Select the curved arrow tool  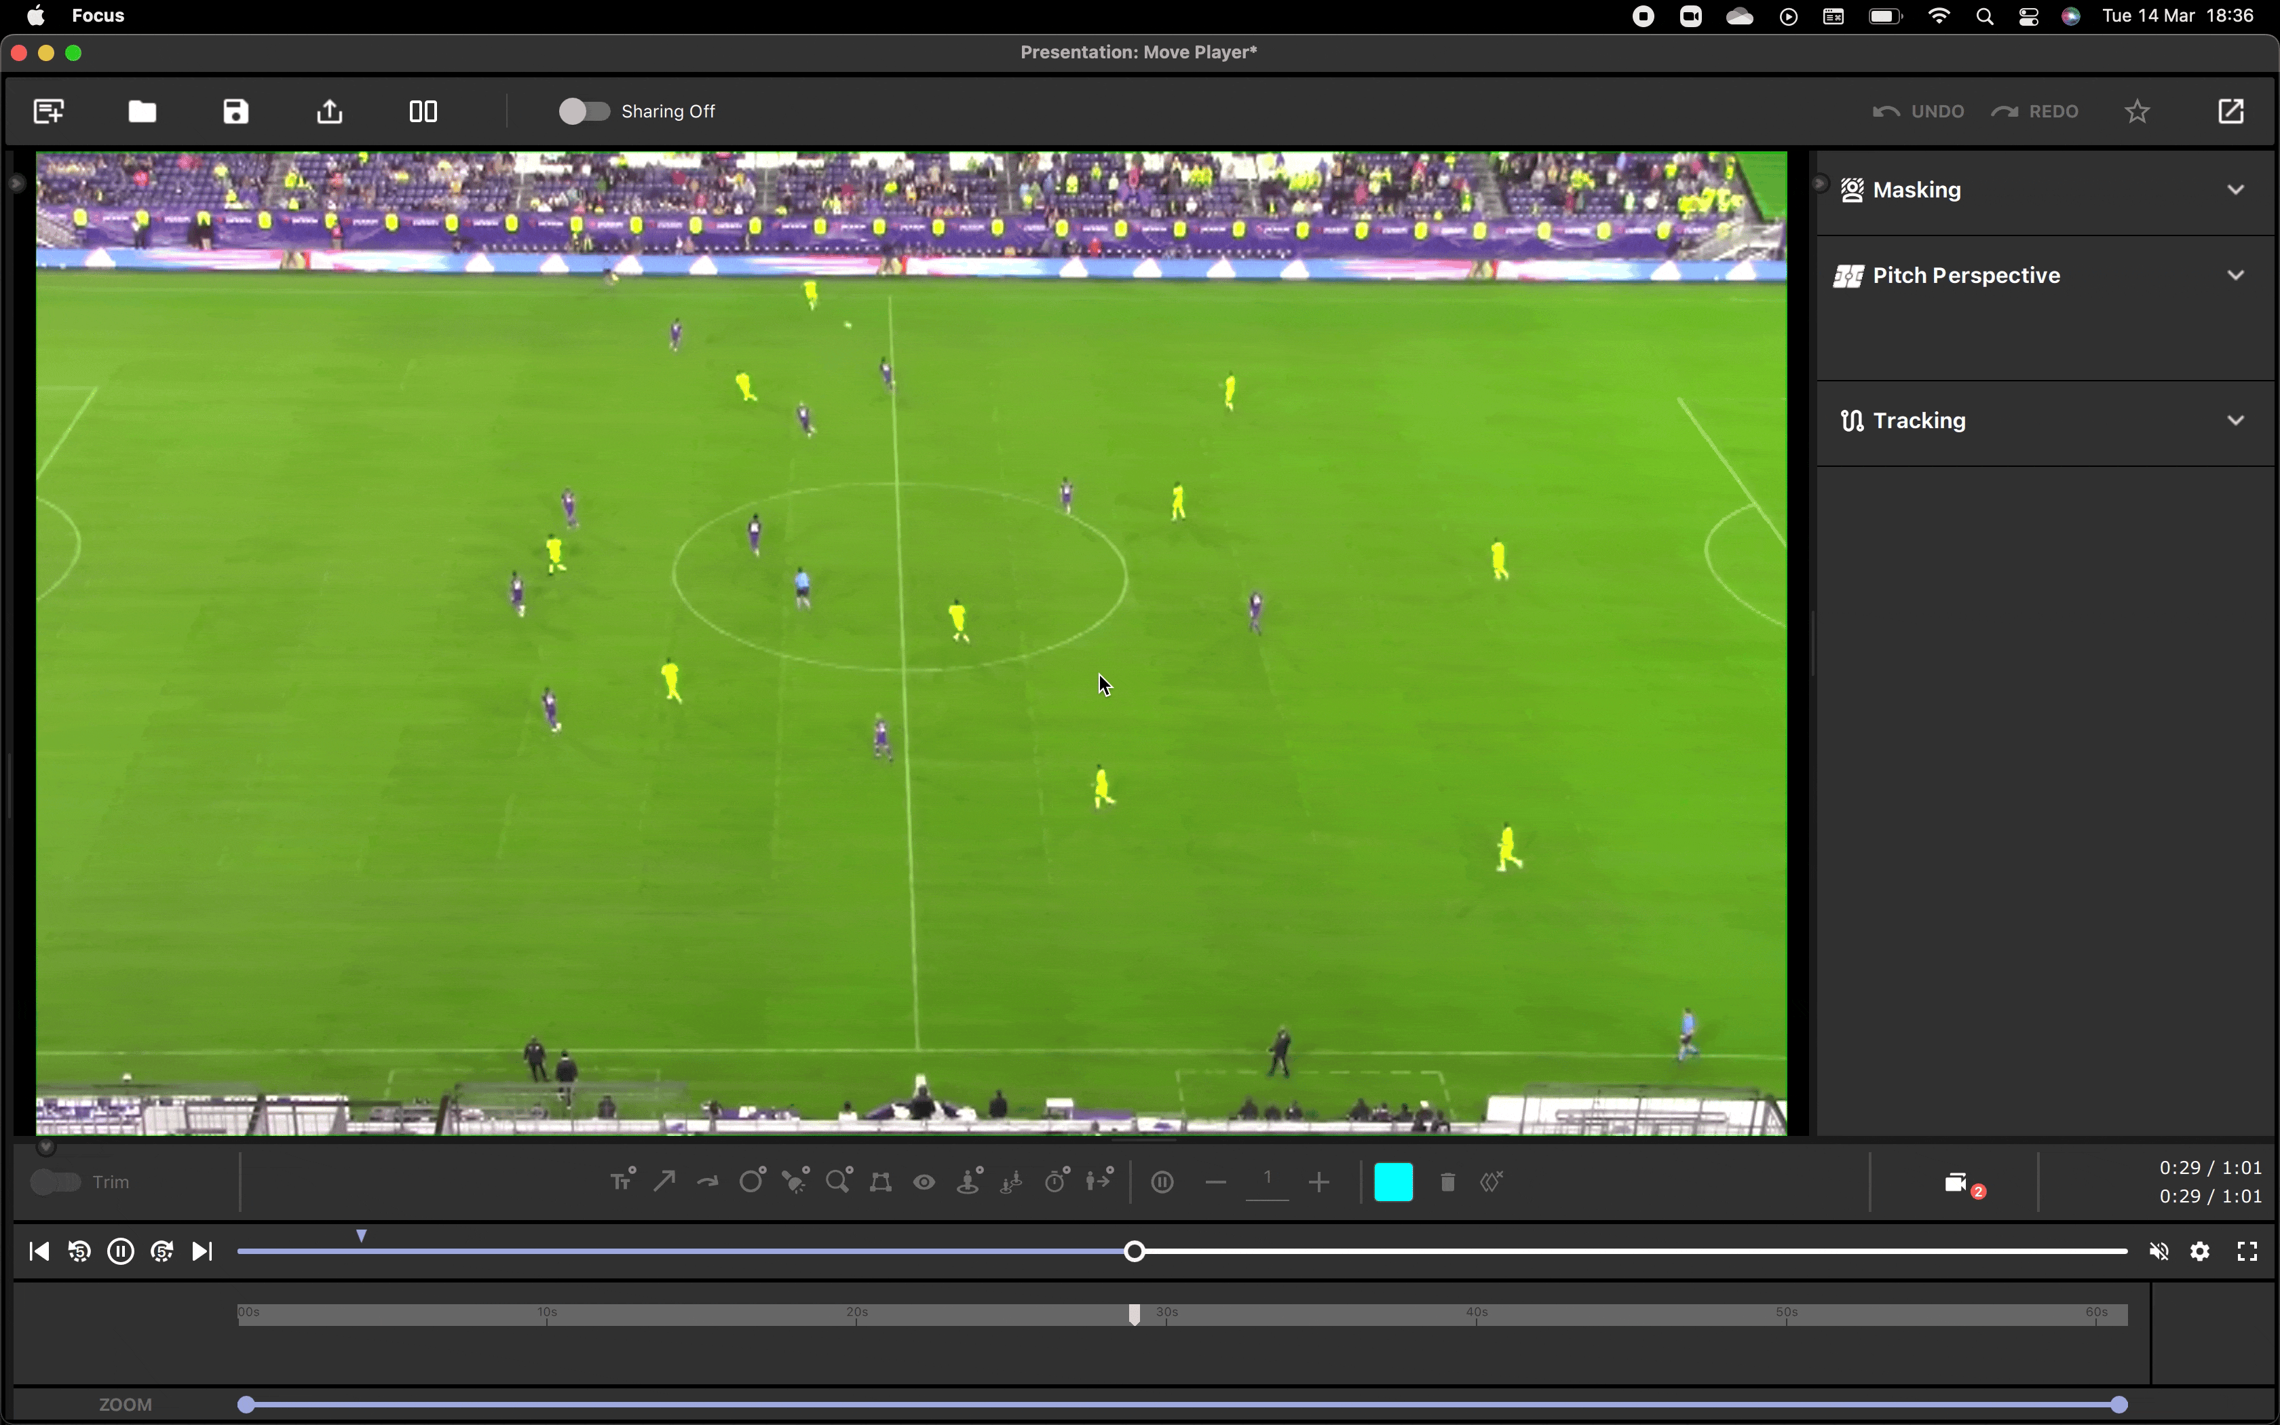[x=708, y=1182]
